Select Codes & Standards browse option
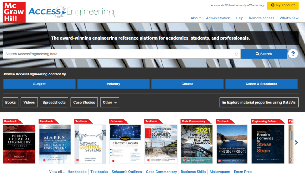Image resolution: width=305 pixels, height=178 pixels. pyautogui.click(x=262, y=84)
